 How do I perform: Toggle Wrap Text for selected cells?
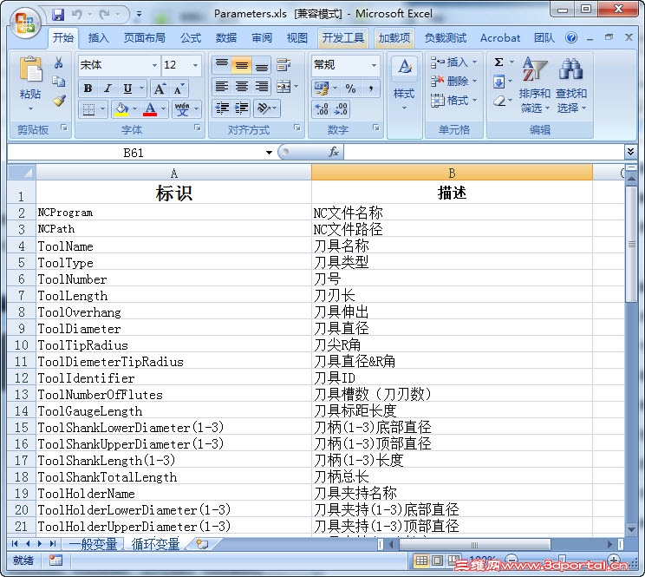click(283, 64)
